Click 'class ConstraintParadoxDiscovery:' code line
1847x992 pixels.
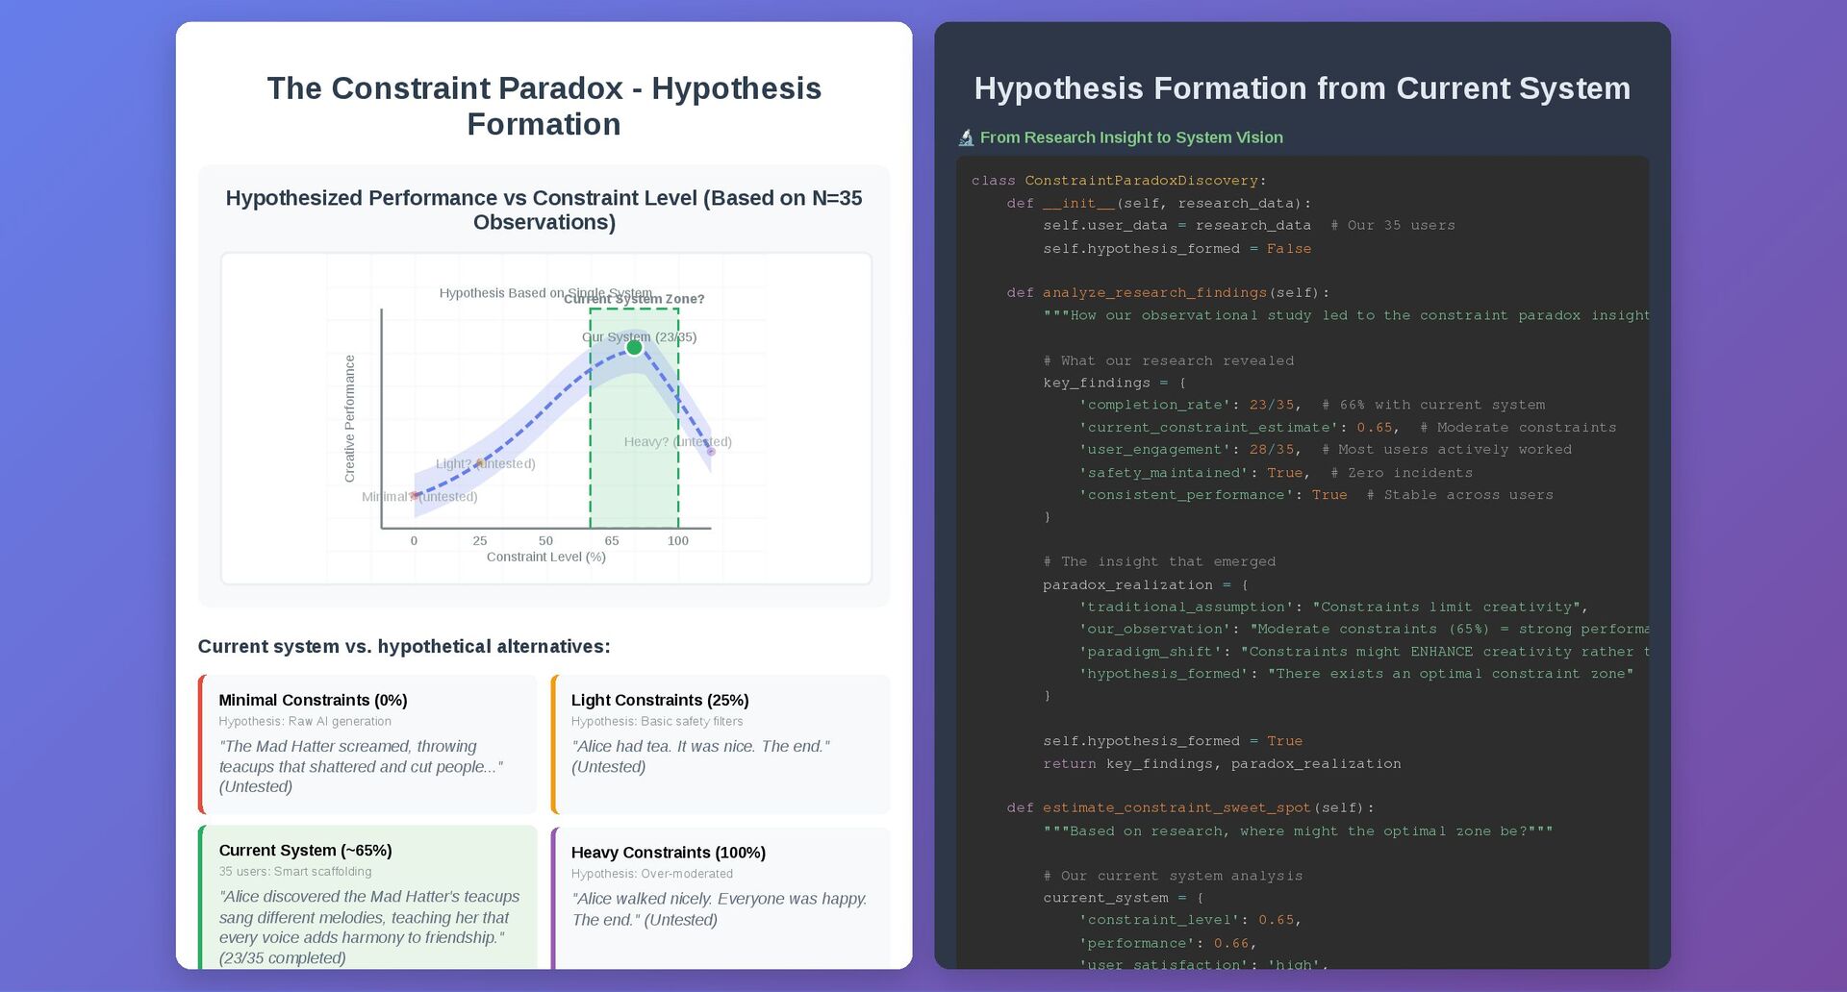coord(1119,181)
